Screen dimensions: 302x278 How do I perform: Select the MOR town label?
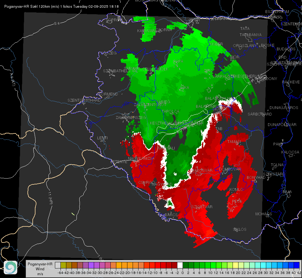[235, 57]
